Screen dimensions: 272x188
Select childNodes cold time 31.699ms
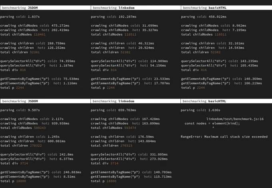150,26
